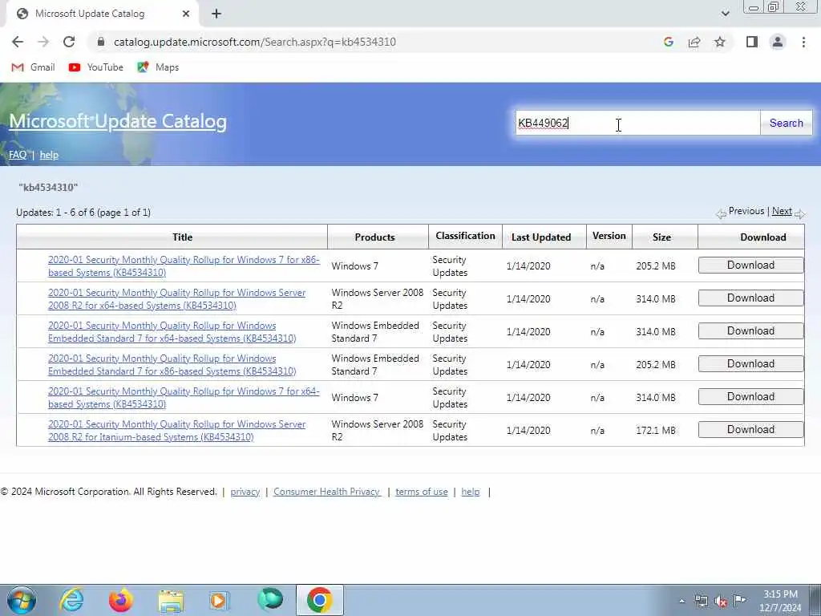Screen dimensions: 821x616
Task: Open Chrome's three-dot menu
Action: coord(803,42)
